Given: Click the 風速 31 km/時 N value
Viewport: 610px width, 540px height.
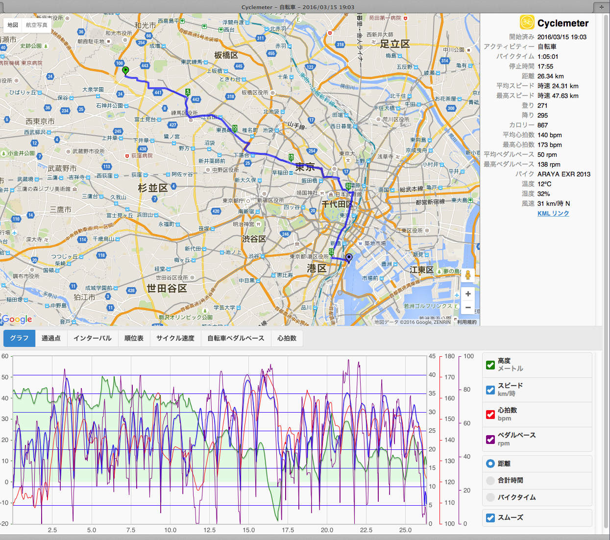Looking at the screenshot, I should pyautogui.click(x=554, y=203).
